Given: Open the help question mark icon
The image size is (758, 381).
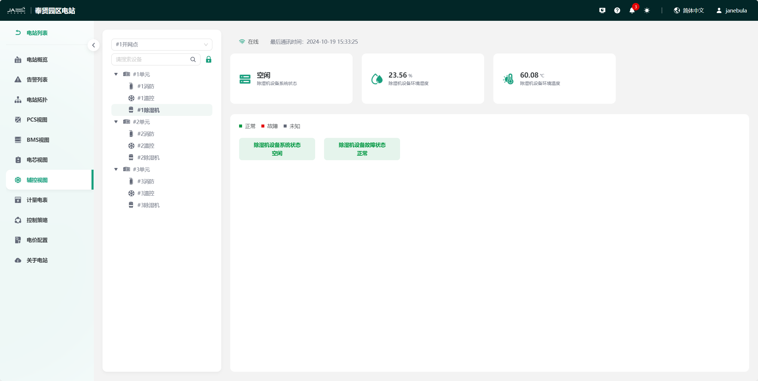Looking at the screenshot, I should point(617,11).
